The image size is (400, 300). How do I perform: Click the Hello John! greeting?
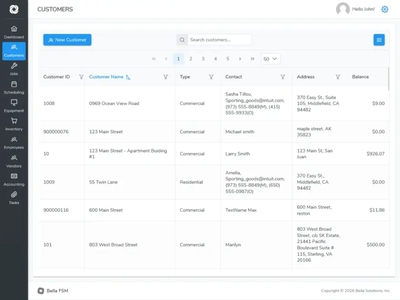point(363,9)
